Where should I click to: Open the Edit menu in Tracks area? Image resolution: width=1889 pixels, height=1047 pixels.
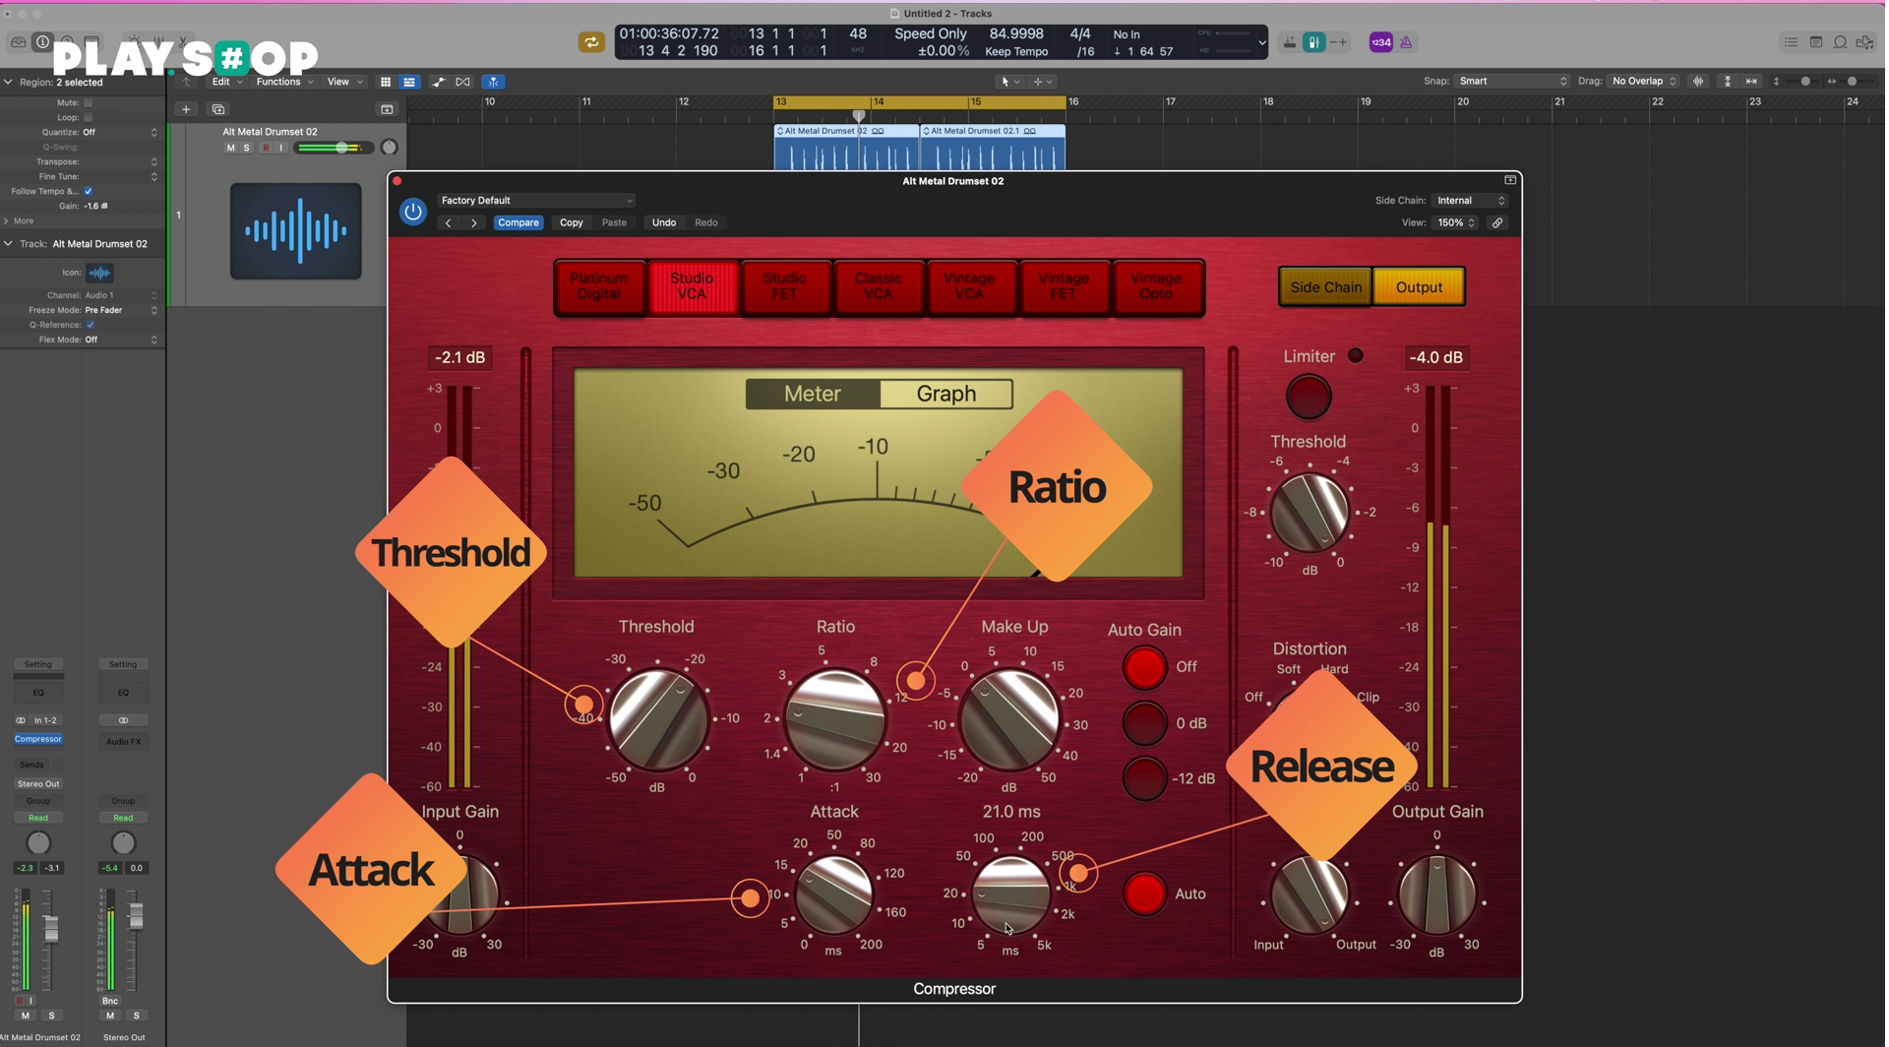tap(226, 82)
